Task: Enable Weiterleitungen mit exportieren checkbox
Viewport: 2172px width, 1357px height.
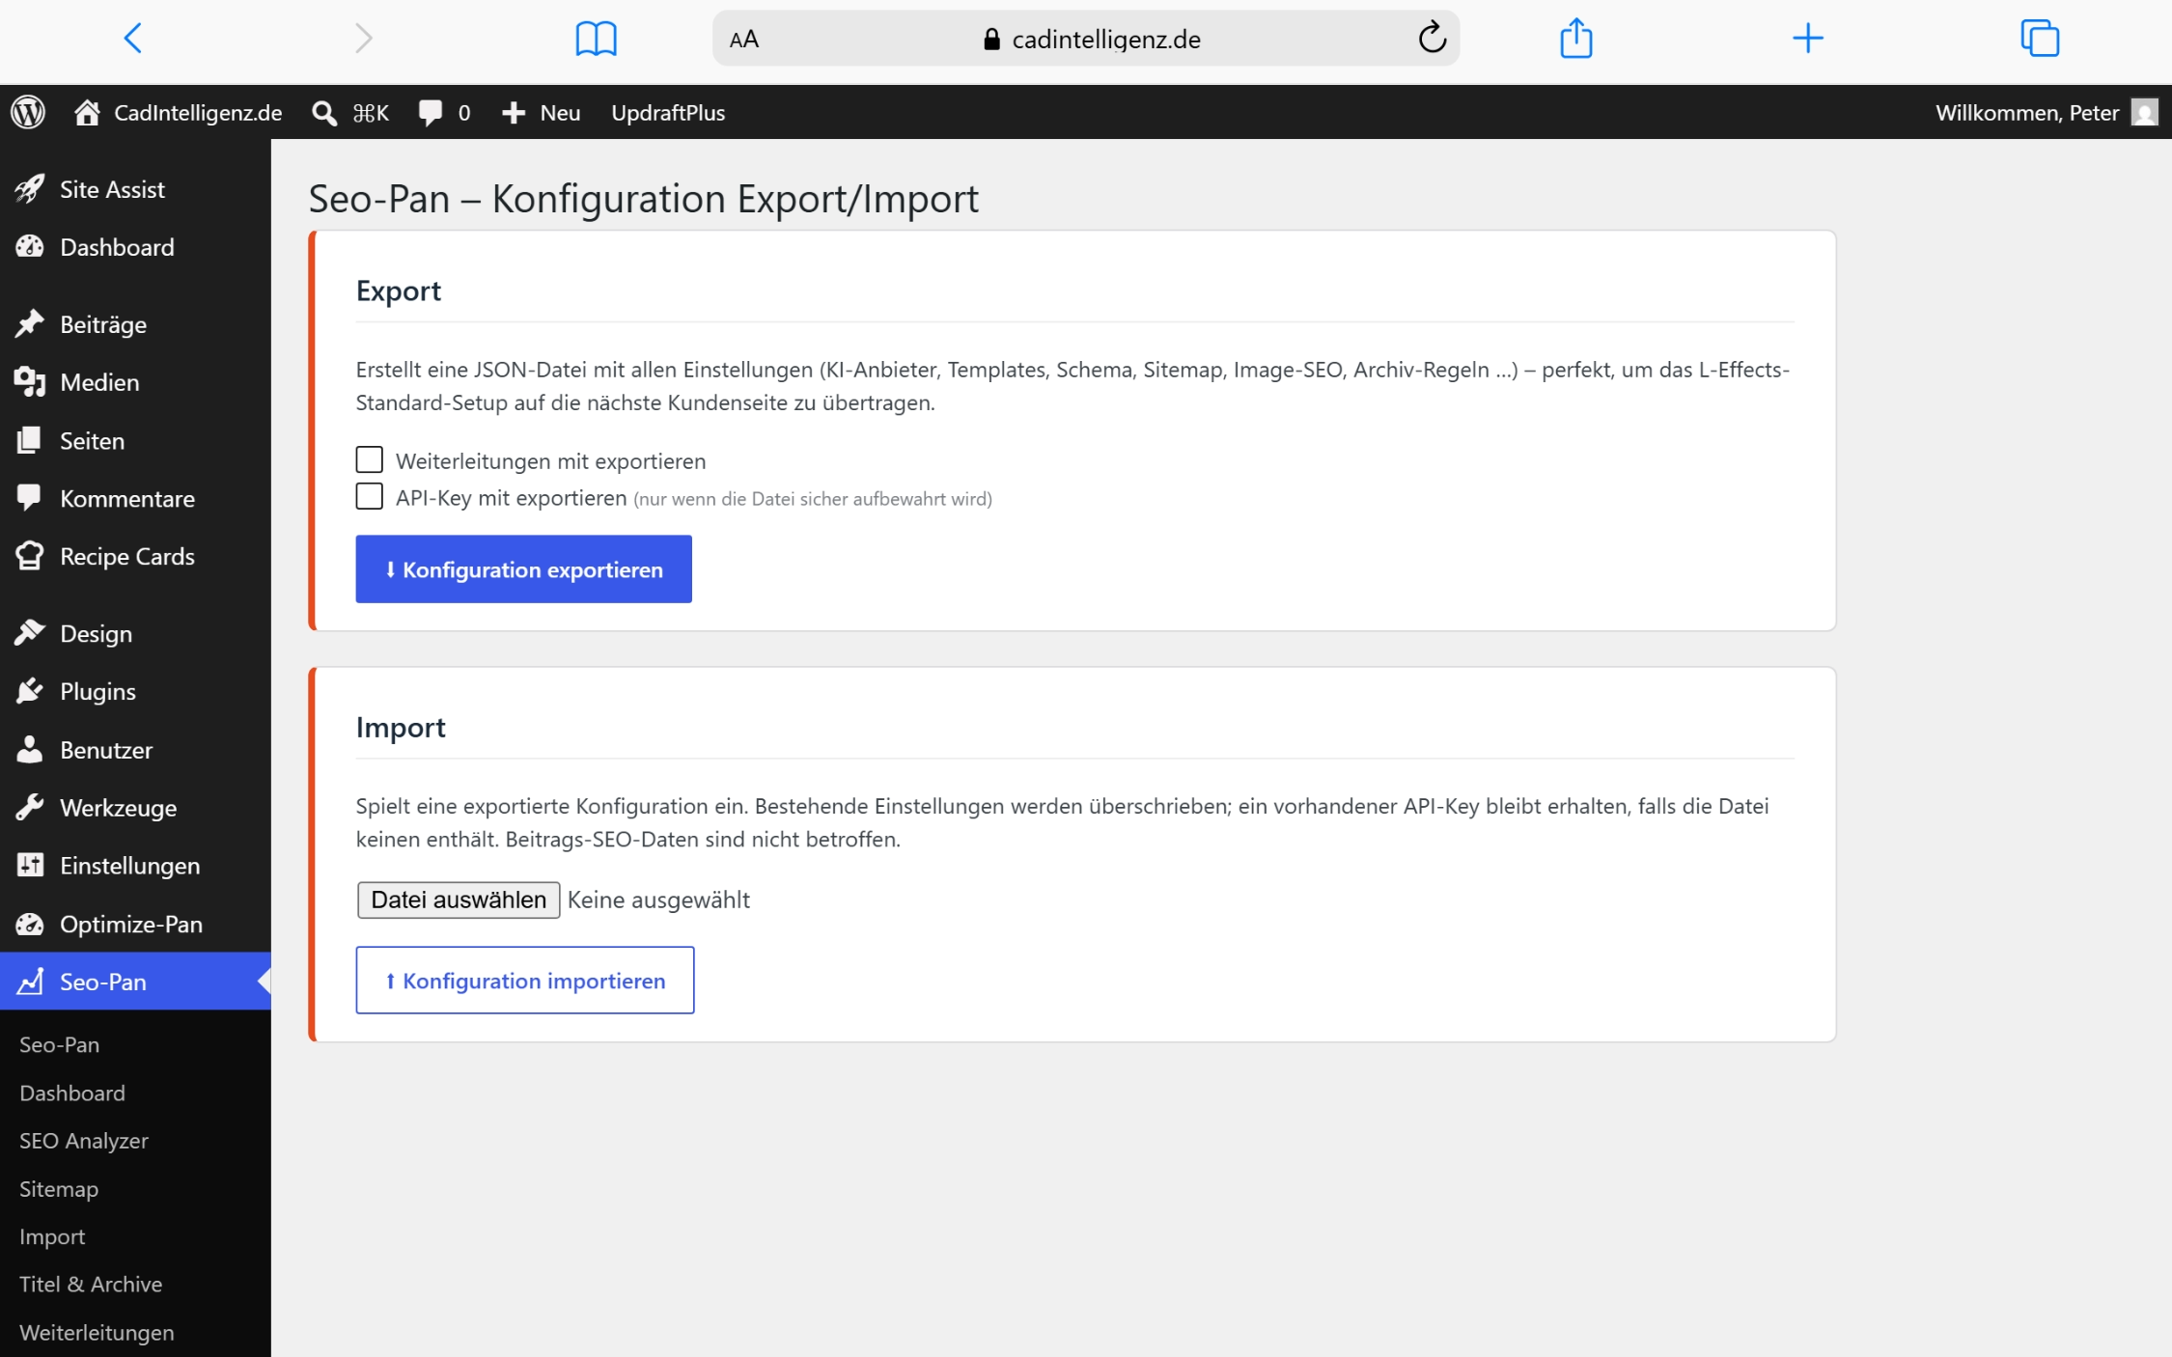Action: point(369,460)
